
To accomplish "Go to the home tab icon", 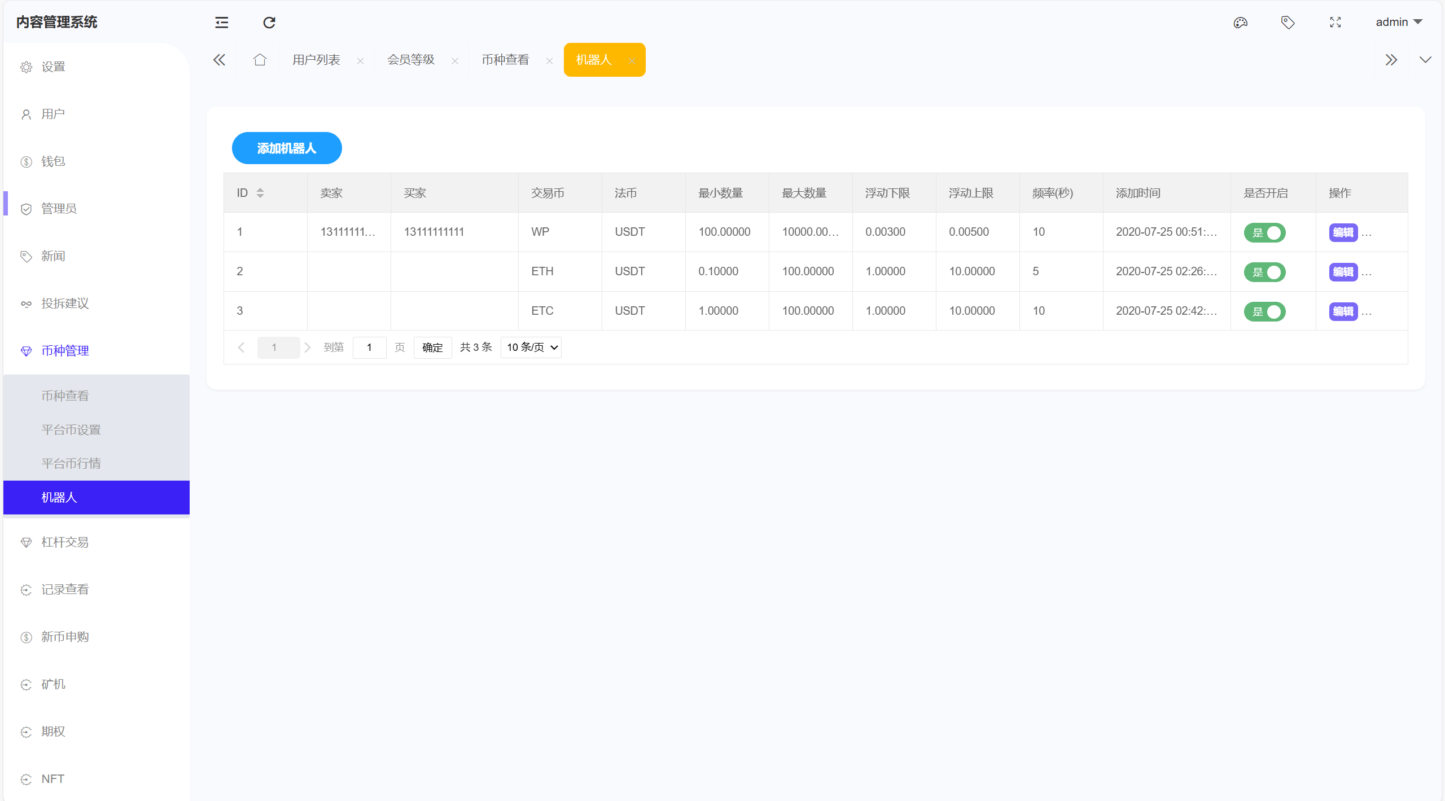I will [x=260, y=60].
